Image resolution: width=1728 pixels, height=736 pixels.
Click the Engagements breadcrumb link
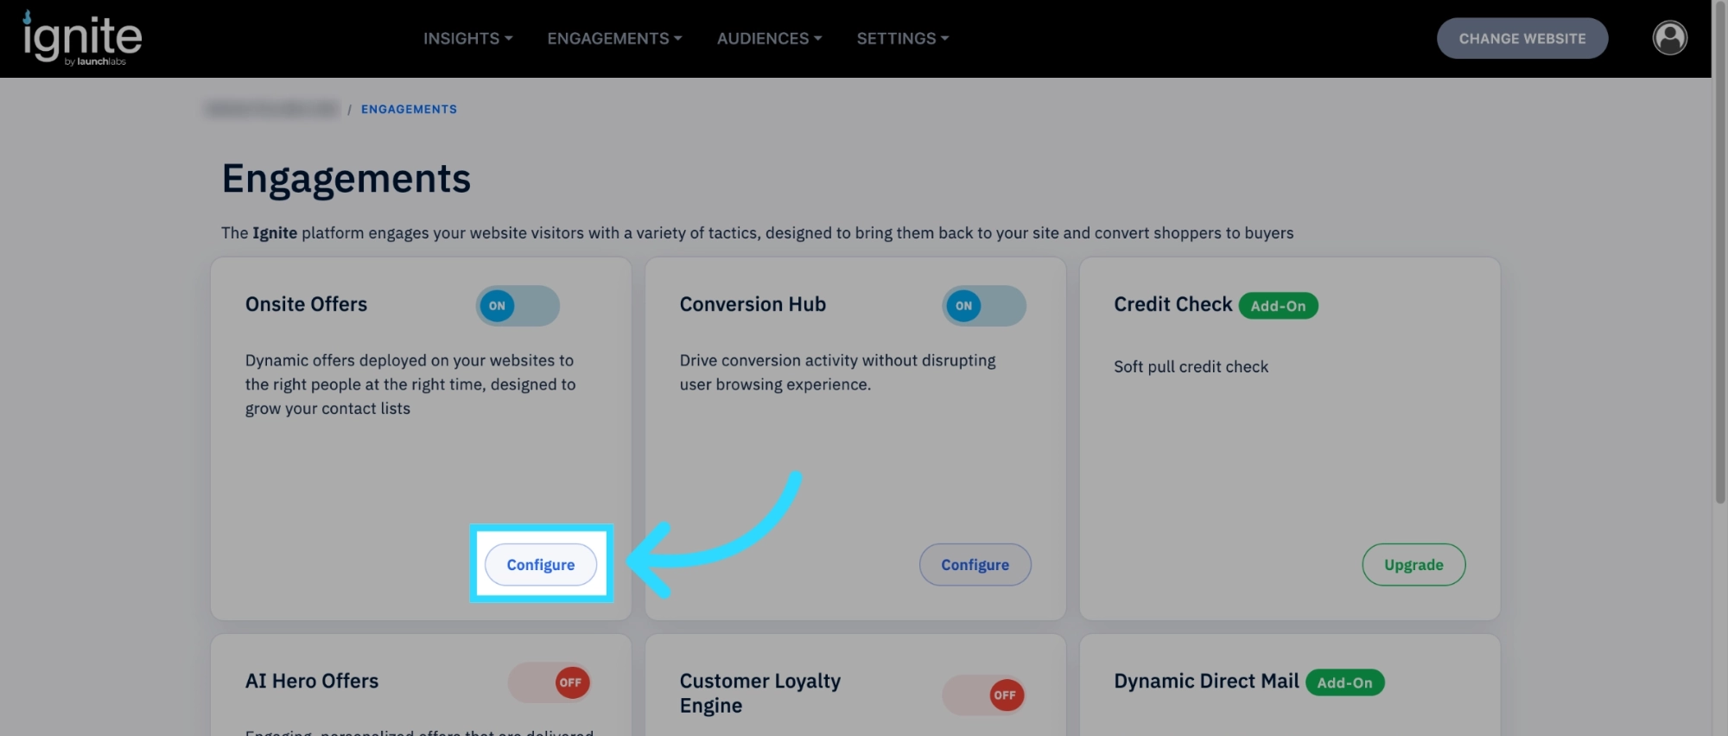click(409, 109)
